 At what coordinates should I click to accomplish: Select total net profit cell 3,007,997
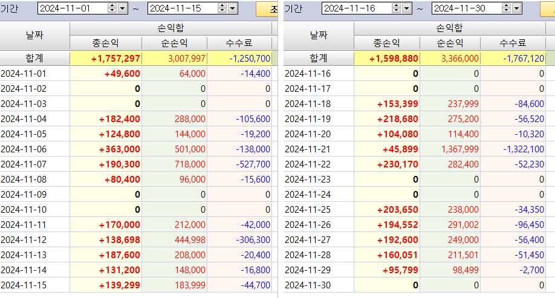tap(174, 59)
